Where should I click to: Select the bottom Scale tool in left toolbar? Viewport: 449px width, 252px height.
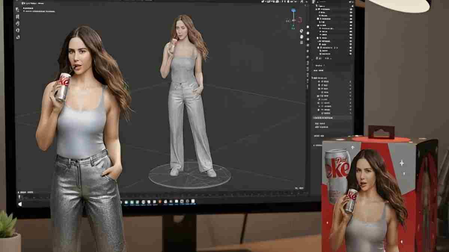tap(18, 37)
